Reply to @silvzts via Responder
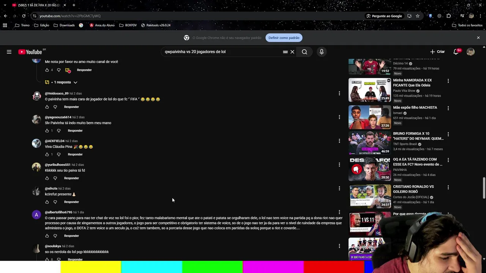Image resolution: width=486 pixels, height=273 pixels. click(71, 202)
